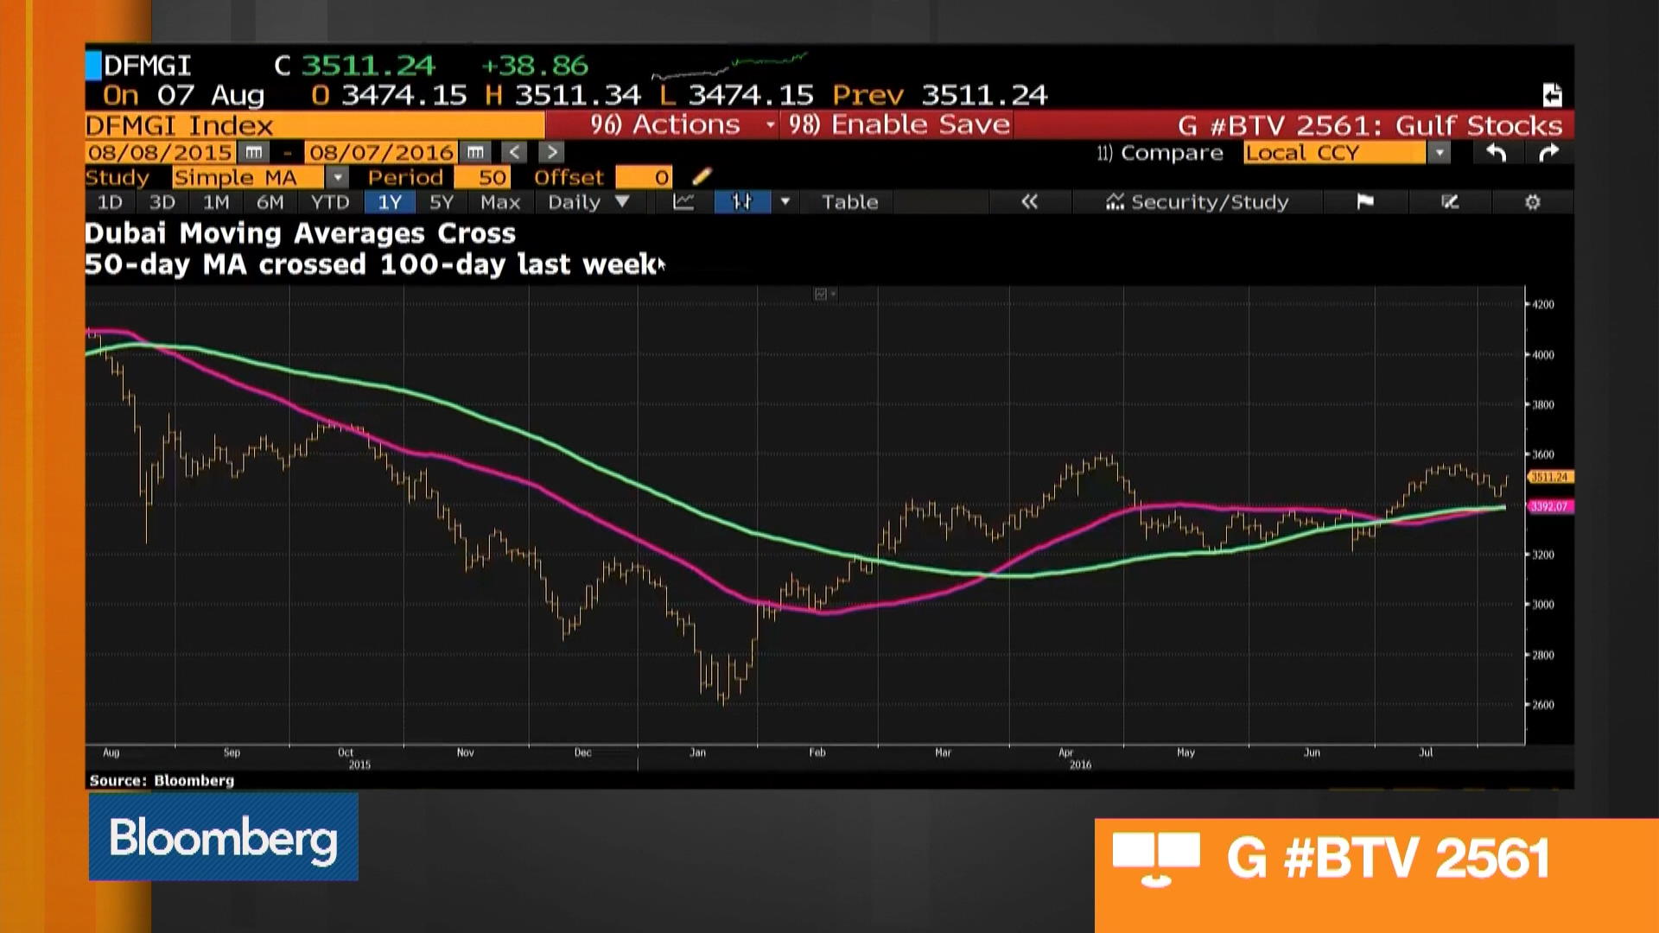1659x933 pixels.
Task: Select the 3D range tab
Action: click(162, 202)
